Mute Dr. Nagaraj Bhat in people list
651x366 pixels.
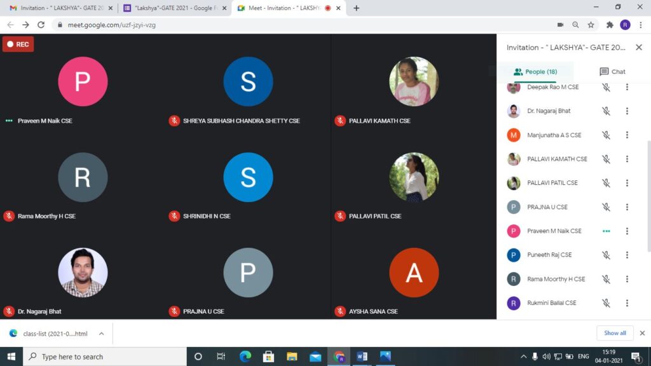tap(606, 111)
